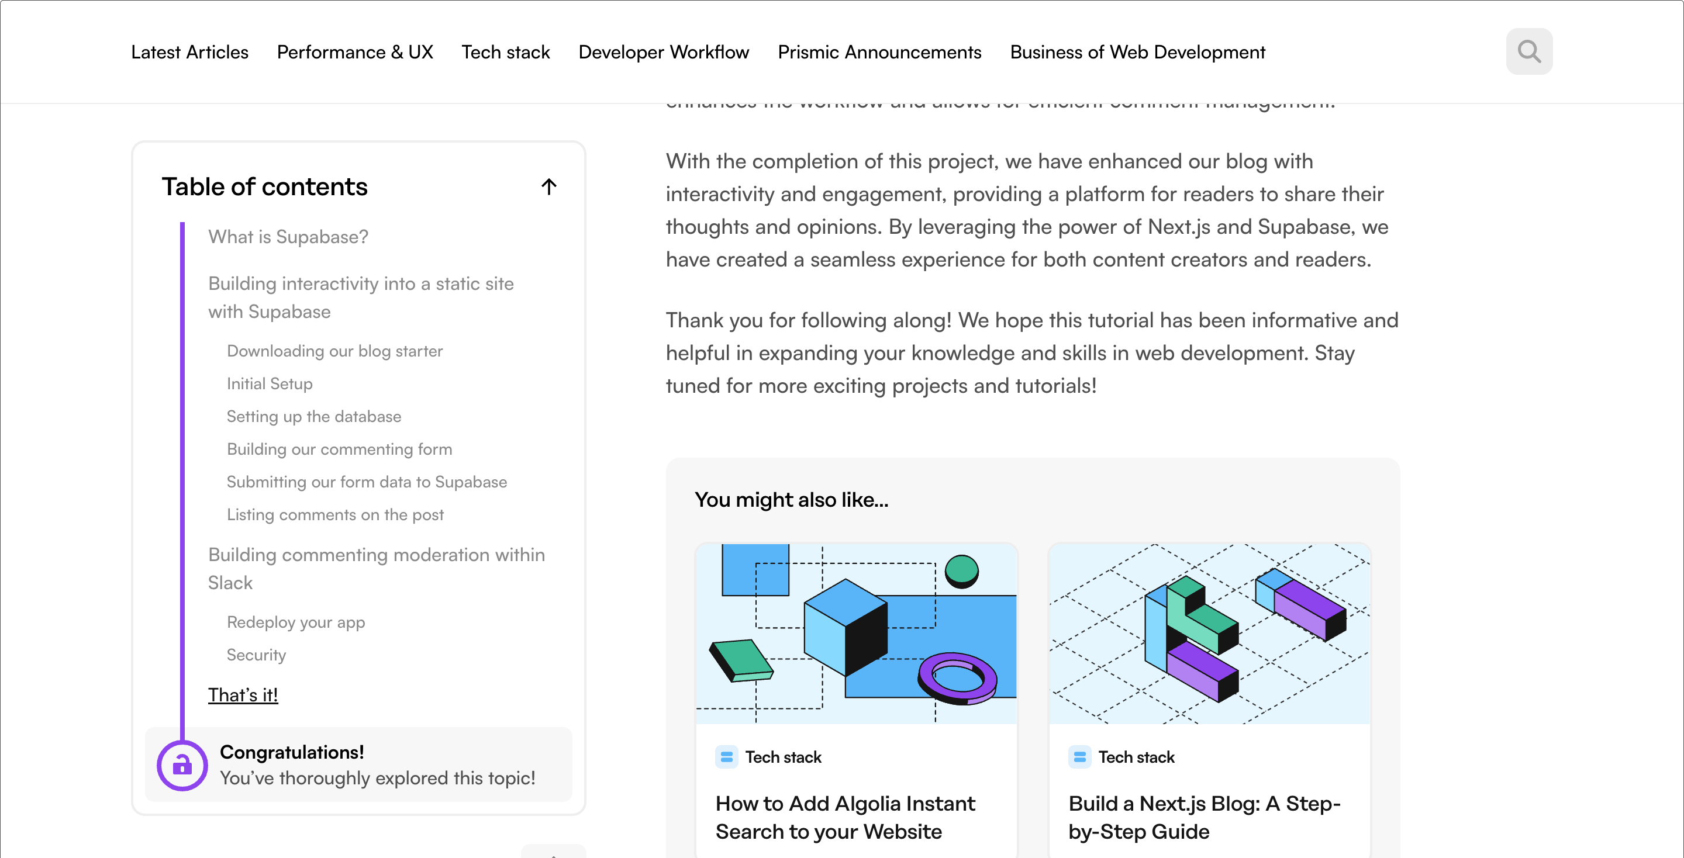
Task: Open Prismic Announcements category
Action: (x=879, y=52)
